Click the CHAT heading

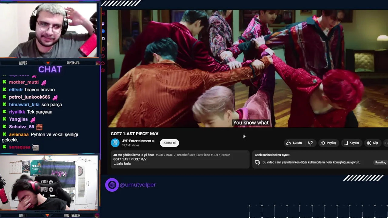pyautogui.click(x=50, y=69)
